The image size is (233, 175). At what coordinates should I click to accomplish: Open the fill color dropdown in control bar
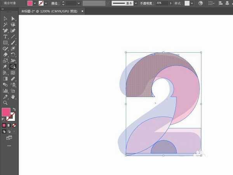tap(35, 3)
